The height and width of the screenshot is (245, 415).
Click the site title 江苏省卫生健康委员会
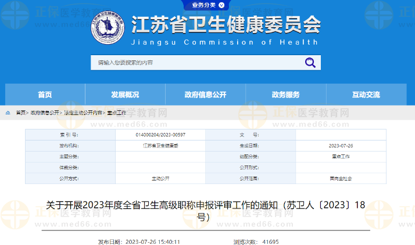227,25
